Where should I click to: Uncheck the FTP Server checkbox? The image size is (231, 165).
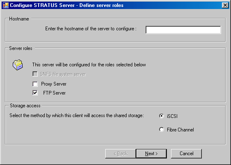click(x=35, y=93)
